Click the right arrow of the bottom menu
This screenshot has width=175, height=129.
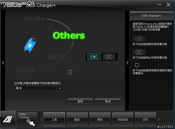tap(159, 119)
